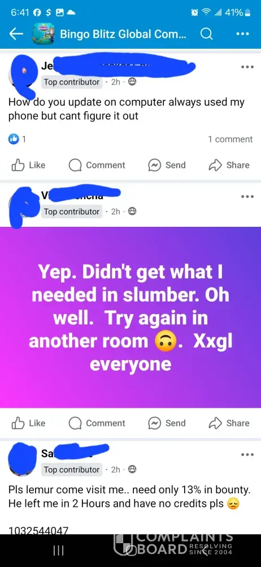This screenshot has width=261, height=567.
Task: Comment on the computer update post
Action: pyautogui.click(x=97, y=165)
